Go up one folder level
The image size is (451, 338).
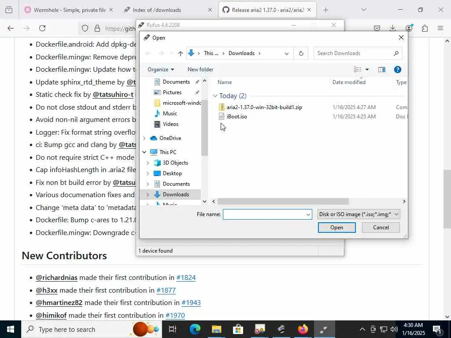pos(180,53)
